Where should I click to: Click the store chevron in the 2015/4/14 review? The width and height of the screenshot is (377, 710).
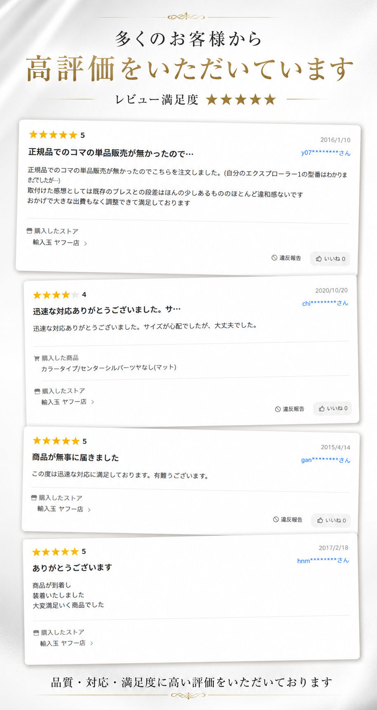coord(89,510)
